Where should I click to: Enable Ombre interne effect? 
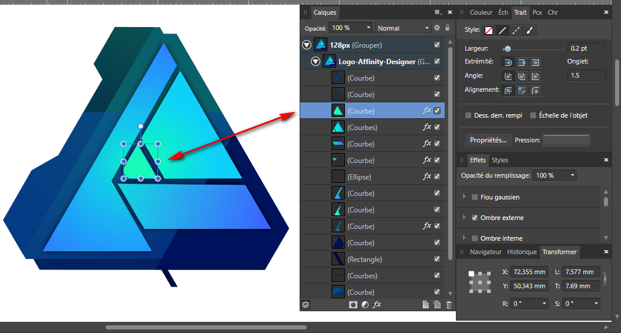coord(475,238)
